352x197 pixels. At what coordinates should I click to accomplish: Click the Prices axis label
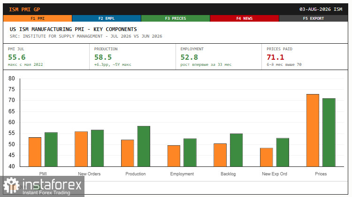[321, 174]
